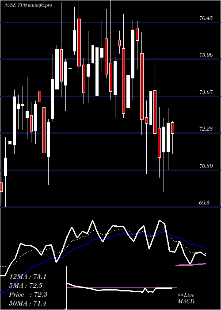Click the 76.45 price level label
The height and width of the screenshot is (310, 221).
point(206,18)
